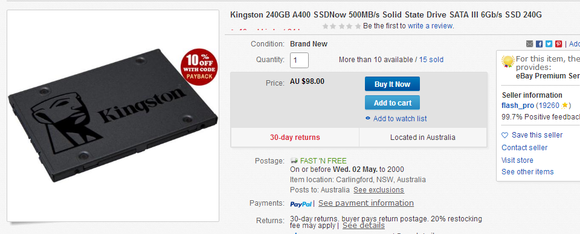580x234 pixels.
Task: Click the PayPal logo
Action: [x=301, y=204]
